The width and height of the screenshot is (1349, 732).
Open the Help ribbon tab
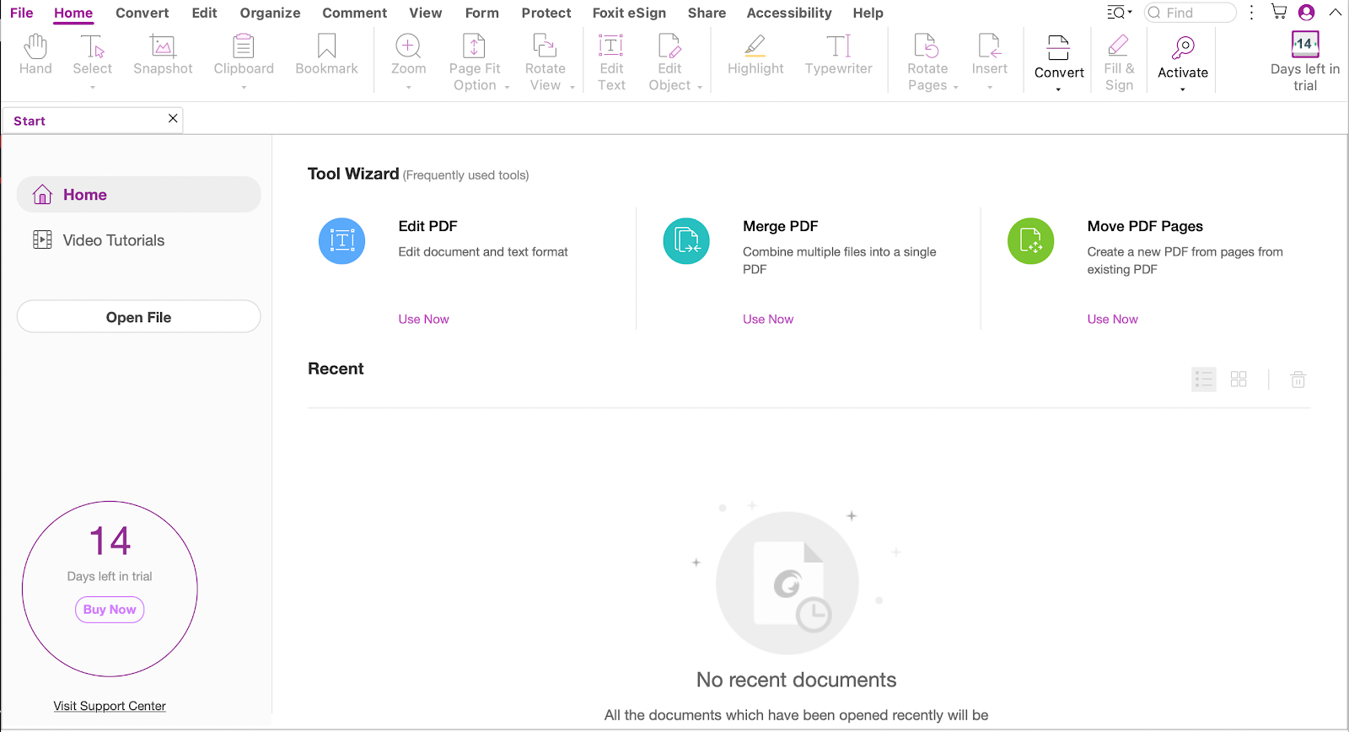pos(868,13)
